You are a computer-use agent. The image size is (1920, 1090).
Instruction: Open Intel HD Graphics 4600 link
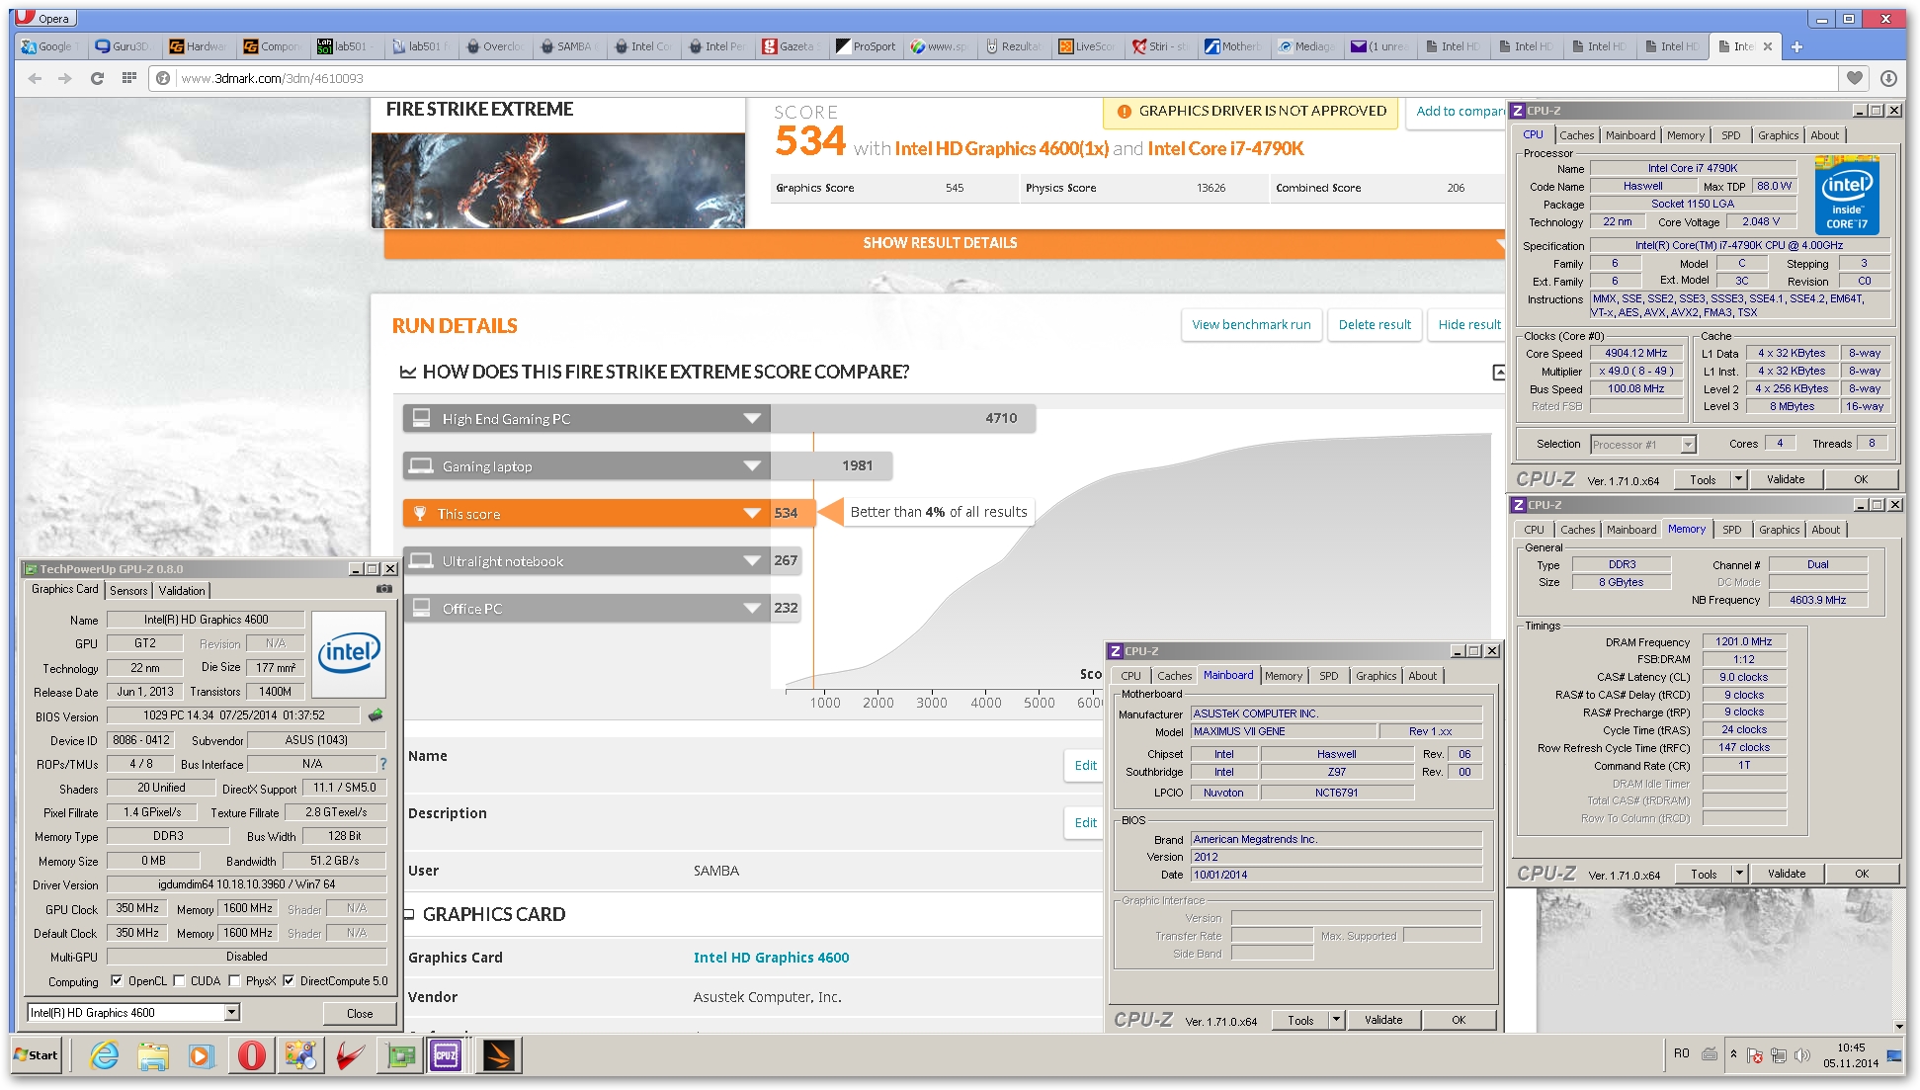(x=771, y=958)
